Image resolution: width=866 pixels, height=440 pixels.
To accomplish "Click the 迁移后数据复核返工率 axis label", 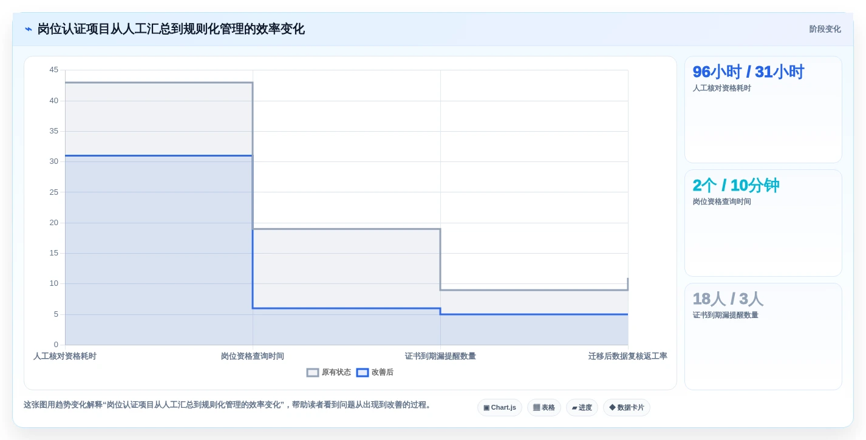I will pos(628,356).
